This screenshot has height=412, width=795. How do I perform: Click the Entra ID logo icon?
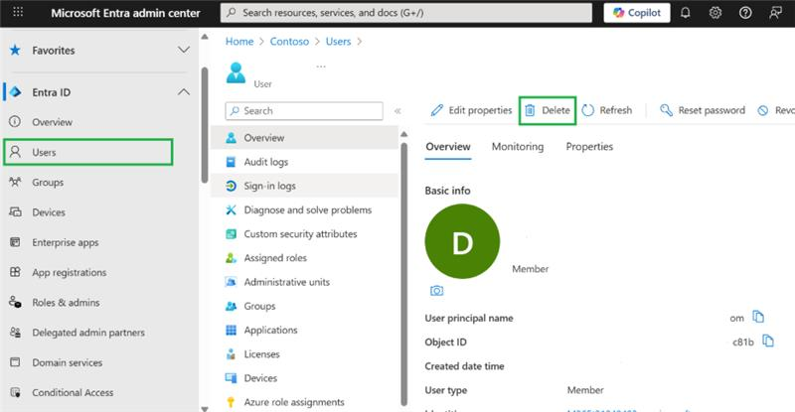[16, 92]
